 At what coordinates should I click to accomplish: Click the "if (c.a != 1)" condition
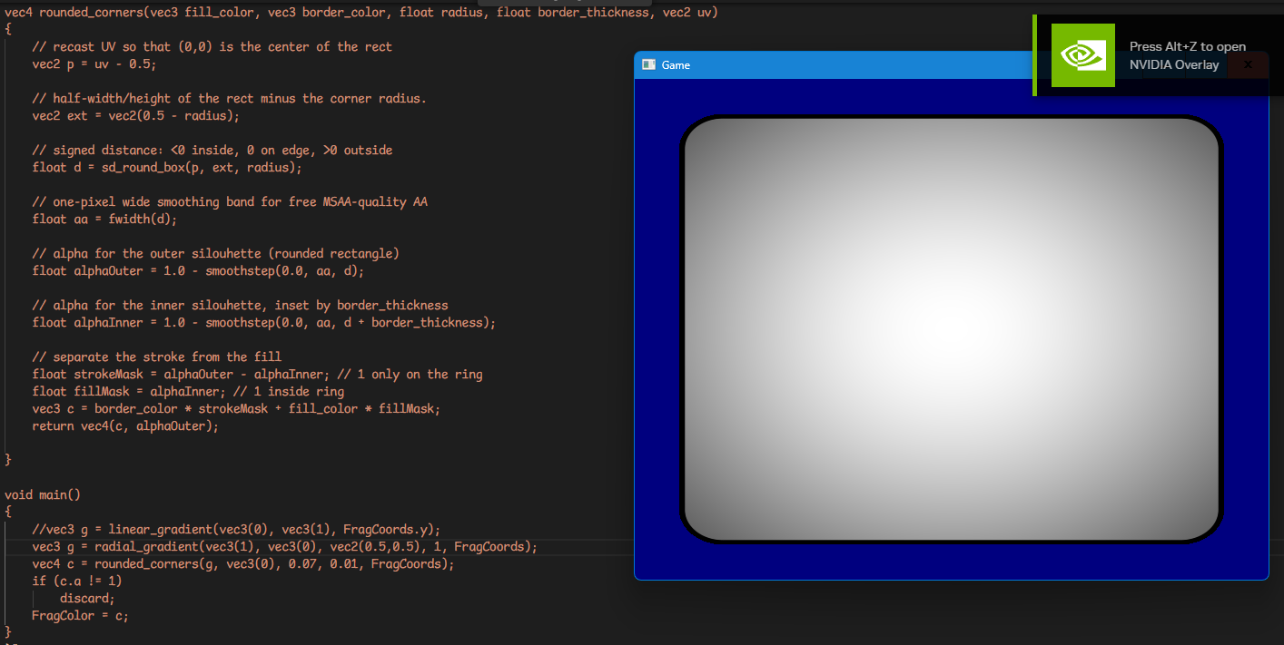(x=77, y=581)
